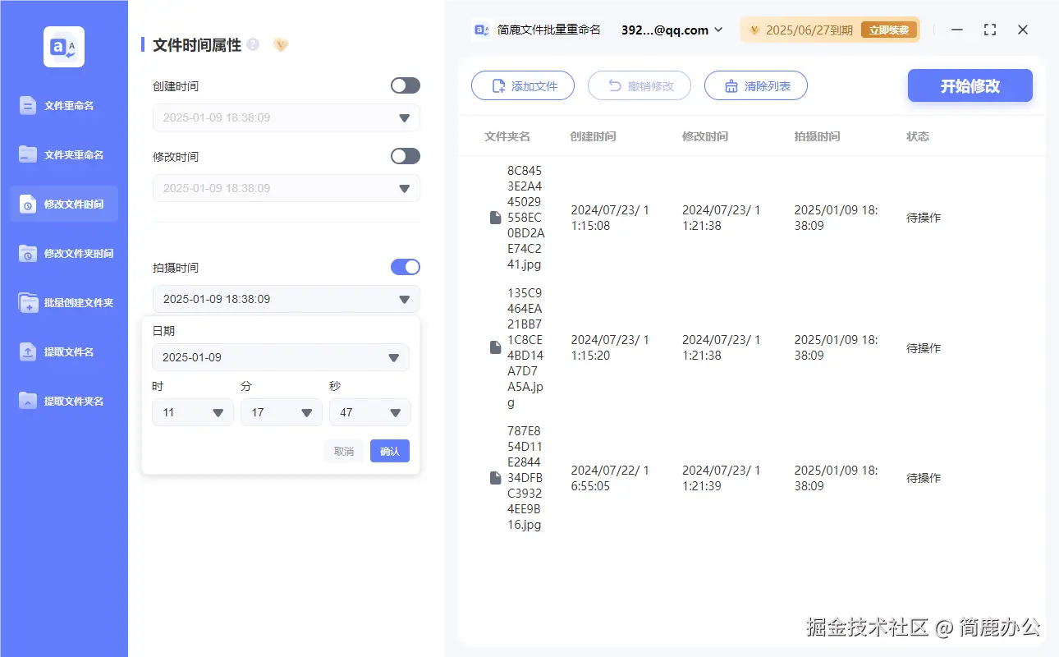Open the 文件夹重命名 panel from sidebar
Viewport: 1059px width, 657px height.
pos(63,154)
